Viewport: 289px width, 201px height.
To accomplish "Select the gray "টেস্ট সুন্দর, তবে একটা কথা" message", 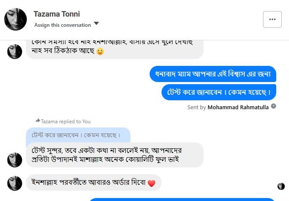I will click(x=114, y=155).
